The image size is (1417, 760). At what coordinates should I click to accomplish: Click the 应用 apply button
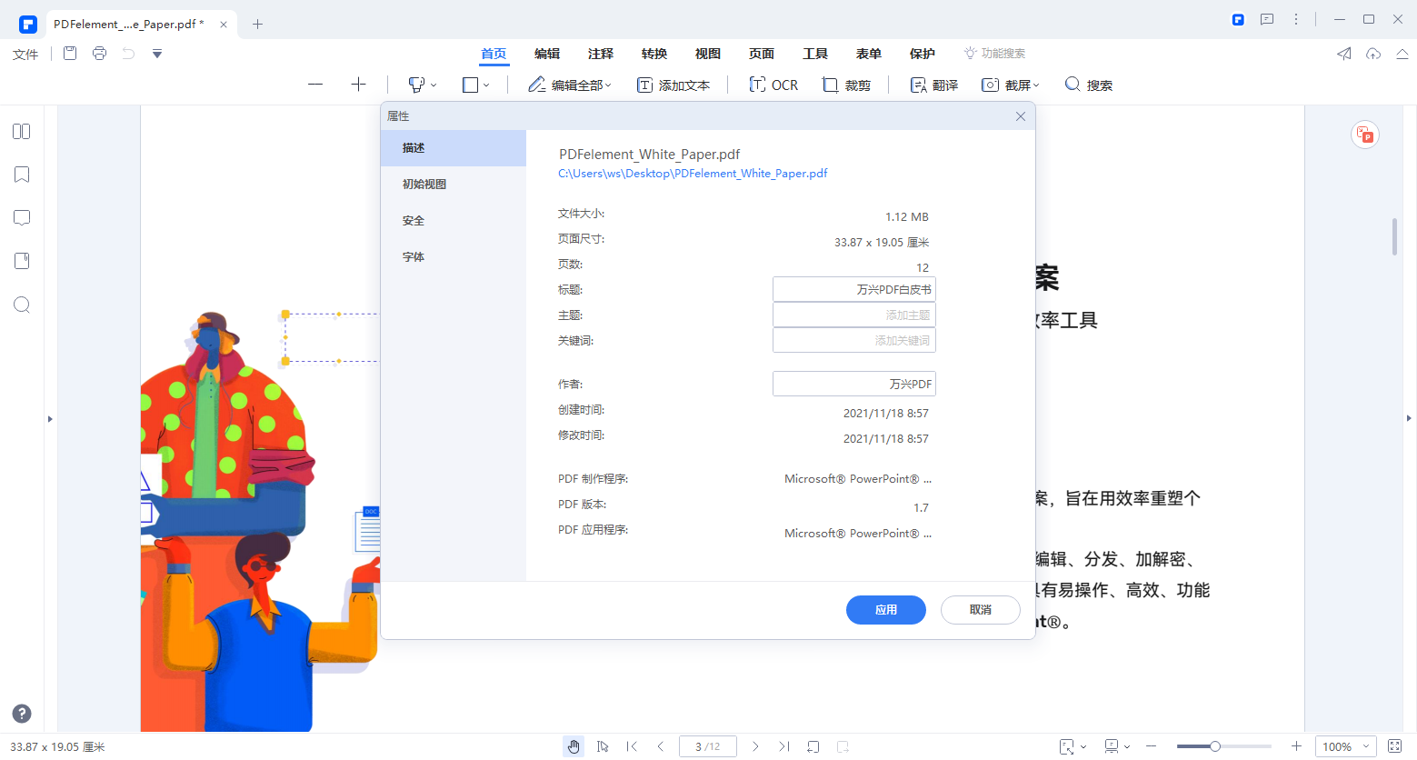pos(885,610)
